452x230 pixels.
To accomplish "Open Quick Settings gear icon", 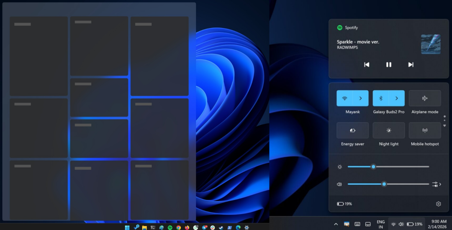I will [438, 204].
